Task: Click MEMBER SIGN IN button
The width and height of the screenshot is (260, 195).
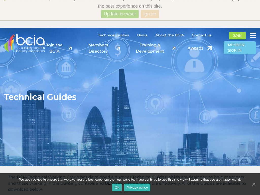Action: pyautogui.click(x=240, y=48)
